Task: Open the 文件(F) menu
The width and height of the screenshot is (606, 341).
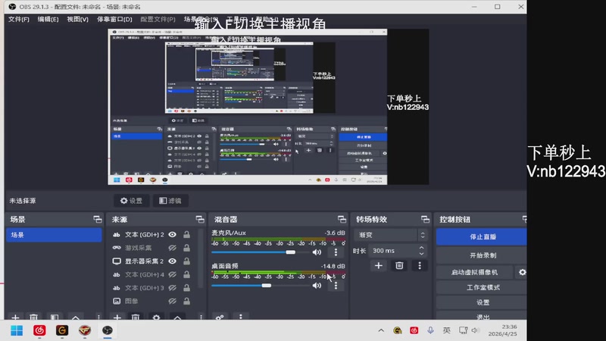Action: pos(19,19)
